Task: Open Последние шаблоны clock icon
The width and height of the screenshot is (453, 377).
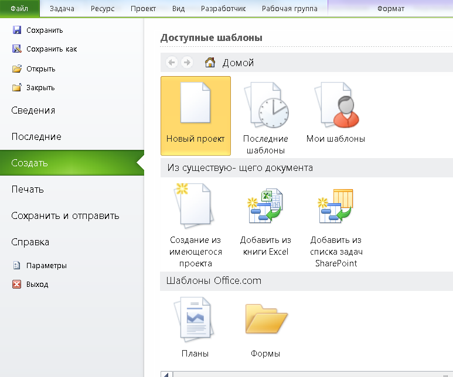Action: [x=266, y=105]
